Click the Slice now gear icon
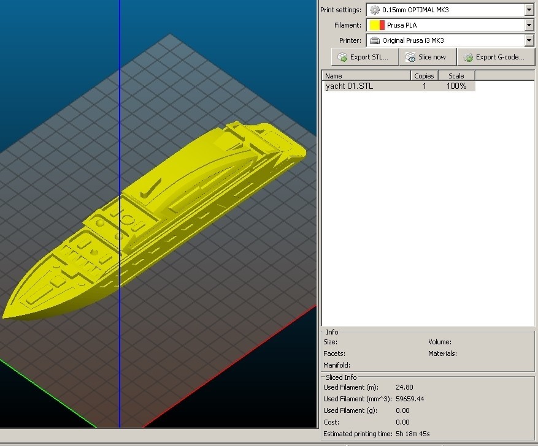The image size is (538, 446). pyautogui.click(x=410, y=57)
